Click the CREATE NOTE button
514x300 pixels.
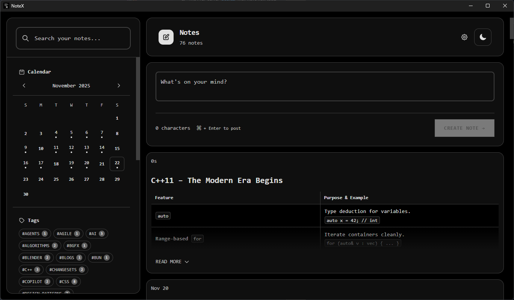pyautogui.click(x=464, y=128)
